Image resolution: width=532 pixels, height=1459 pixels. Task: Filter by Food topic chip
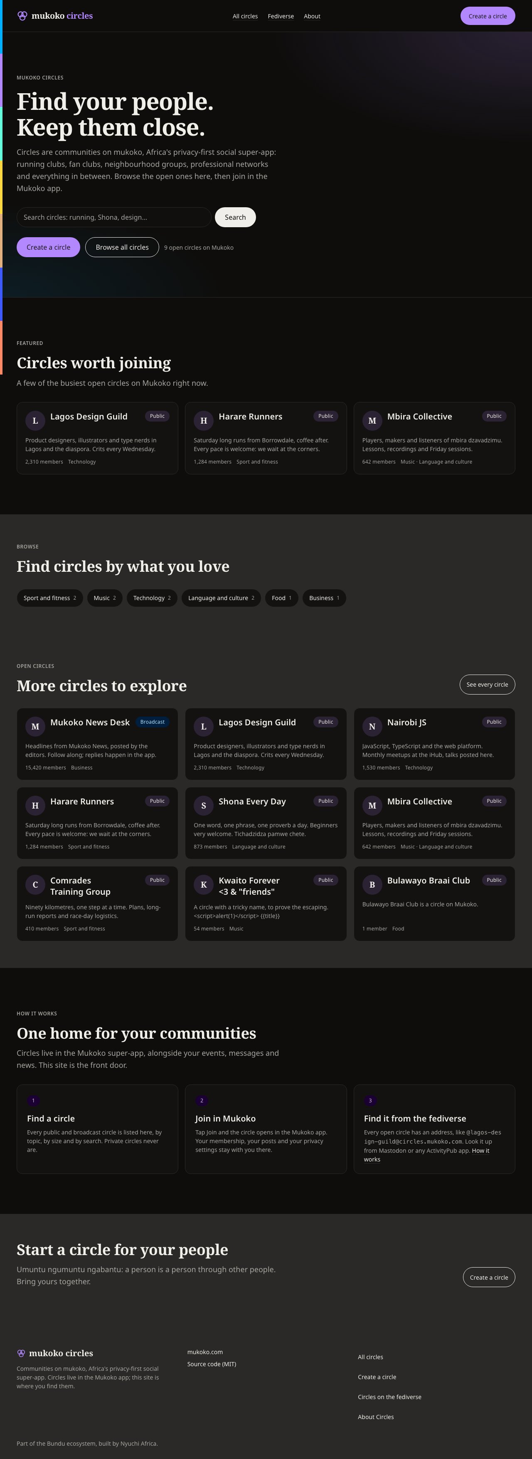pos(281,598)
